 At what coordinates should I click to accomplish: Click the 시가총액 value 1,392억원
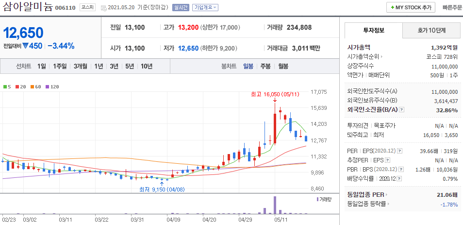click(x=445, y=47)
